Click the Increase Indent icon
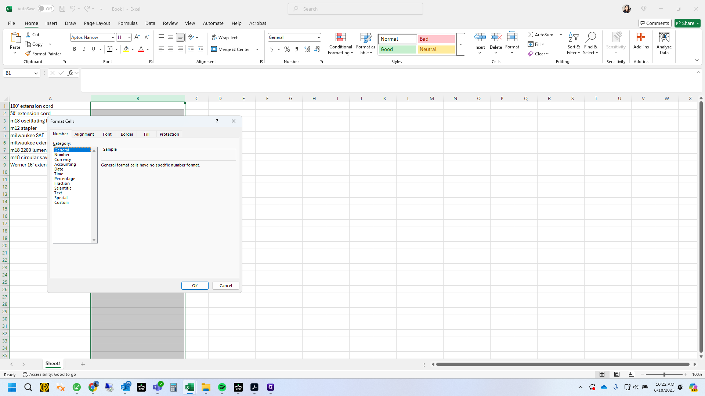Image resolution: width=705 pixels, height=396 pixels. click(x=200, y=49)
